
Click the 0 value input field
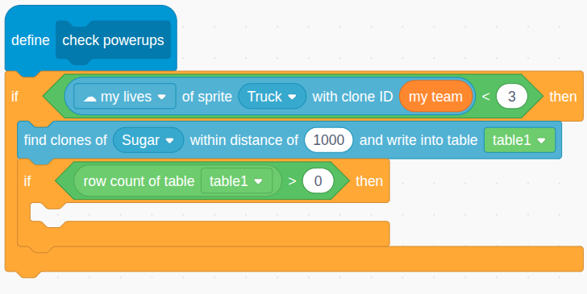click(x=318, y=181)
